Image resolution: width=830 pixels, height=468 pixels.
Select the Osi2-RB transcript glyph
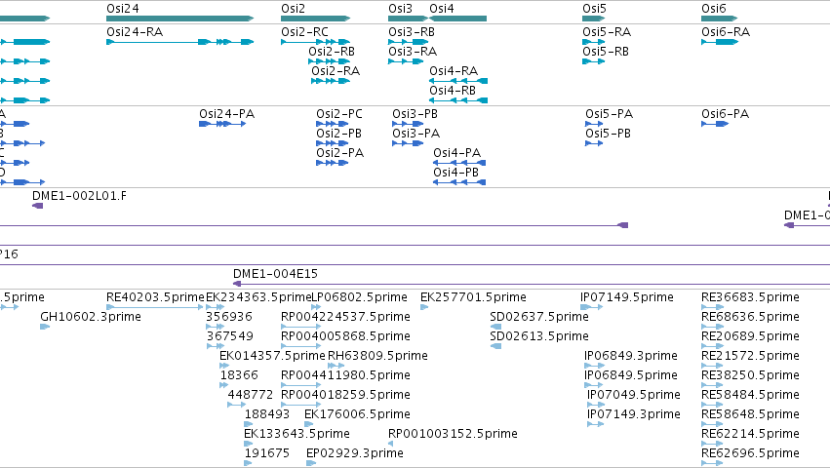tap(330, 61)
